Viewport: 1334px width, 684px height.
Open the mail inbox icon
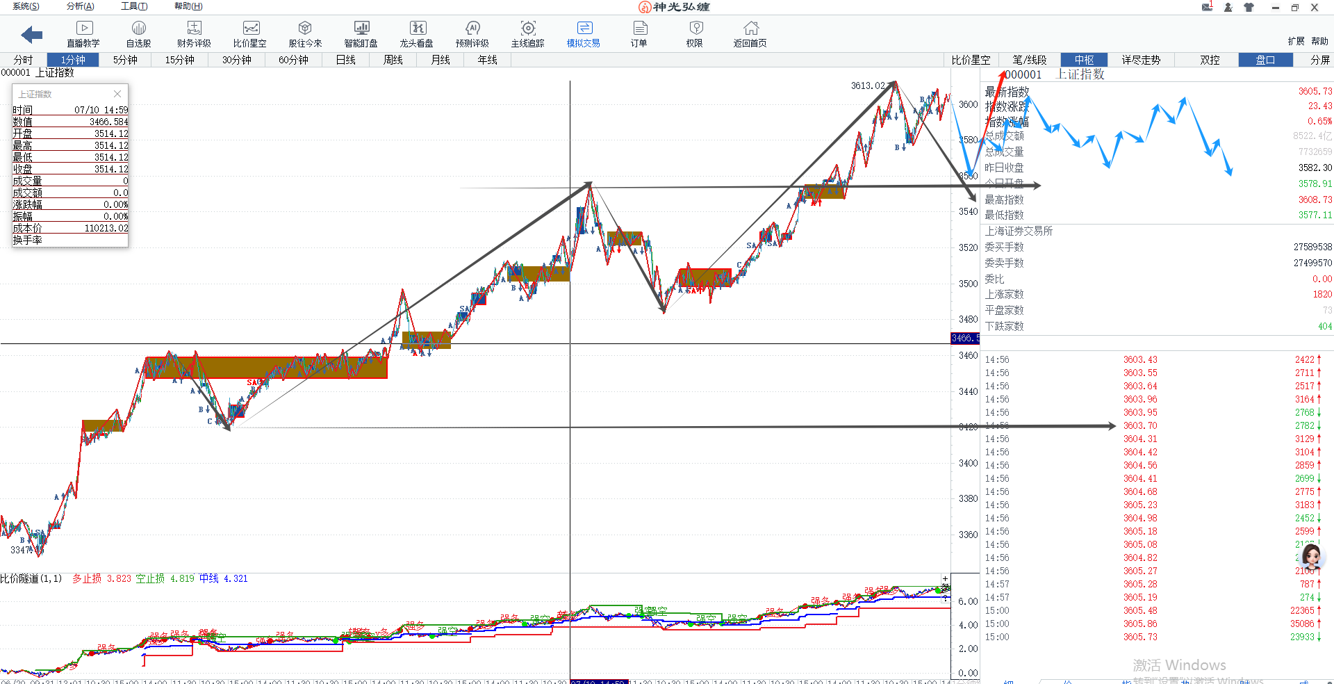click(1207, 7)
